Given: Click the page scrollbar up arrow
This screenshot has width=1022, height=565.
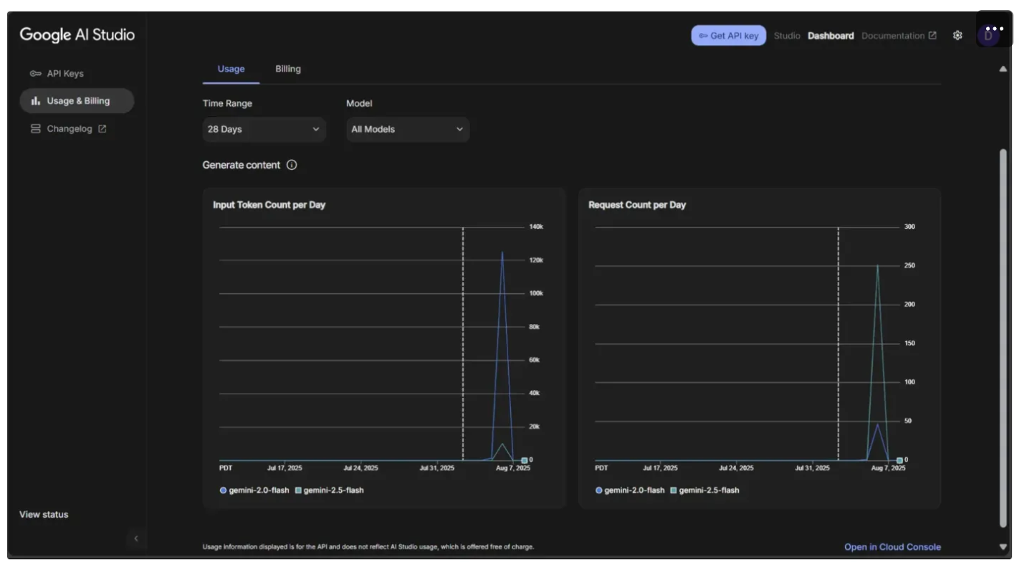Looking at the screenshot, I should pyautogui.click(x=1003, y=69).
